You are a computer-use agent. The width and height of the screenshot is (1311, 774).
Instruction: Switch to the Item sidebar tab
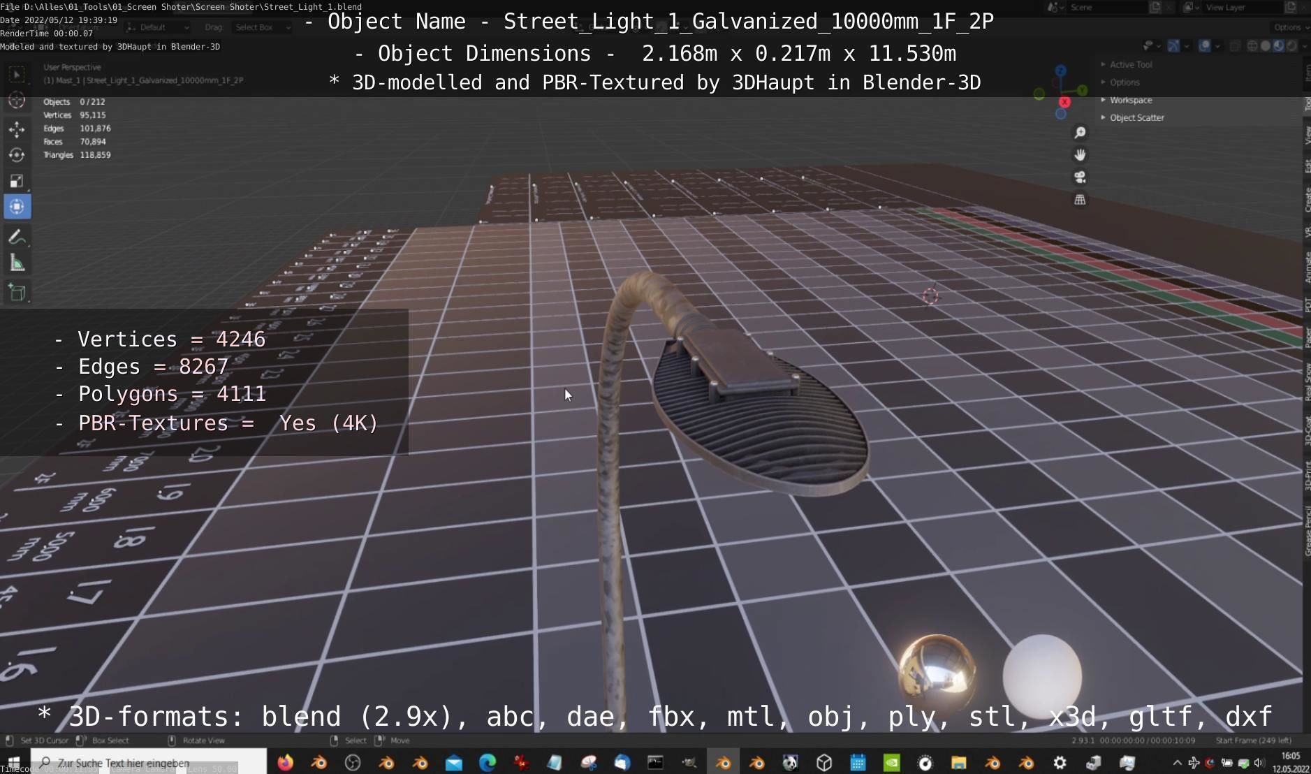pos(1306,73)
